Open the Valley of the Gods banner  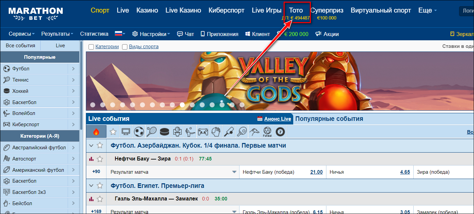(x=280, y=82)
